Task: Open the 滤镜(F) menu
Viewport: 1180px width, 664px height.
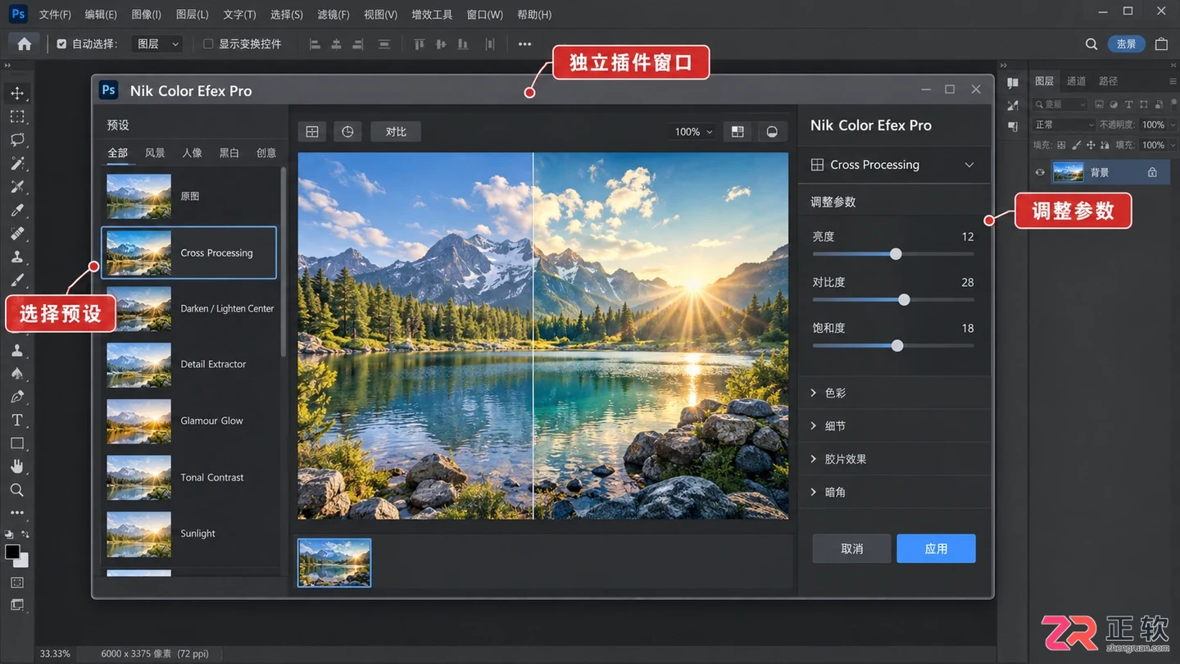Action: (x=333, y=15)
